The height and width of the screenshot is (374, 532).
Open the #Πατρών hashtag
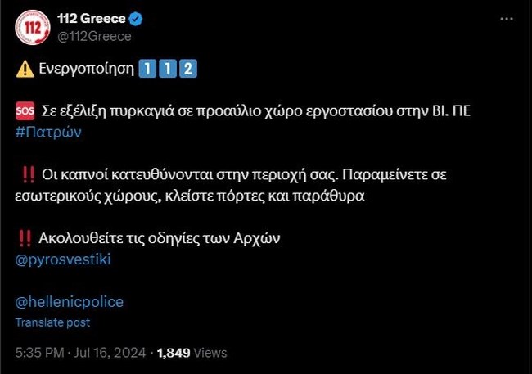[48, 131]
